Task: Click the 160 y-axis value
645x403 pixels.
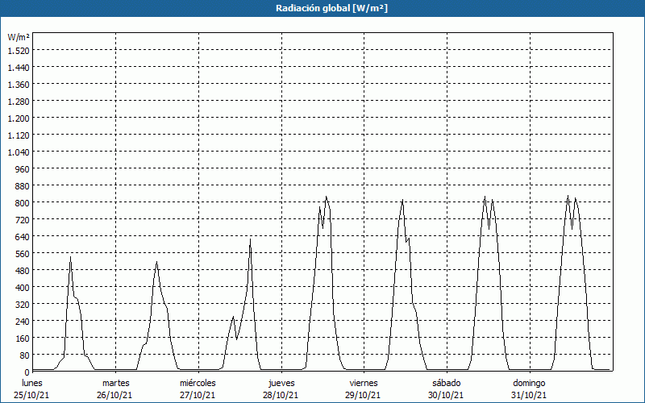Action: (x=23, y=339)
